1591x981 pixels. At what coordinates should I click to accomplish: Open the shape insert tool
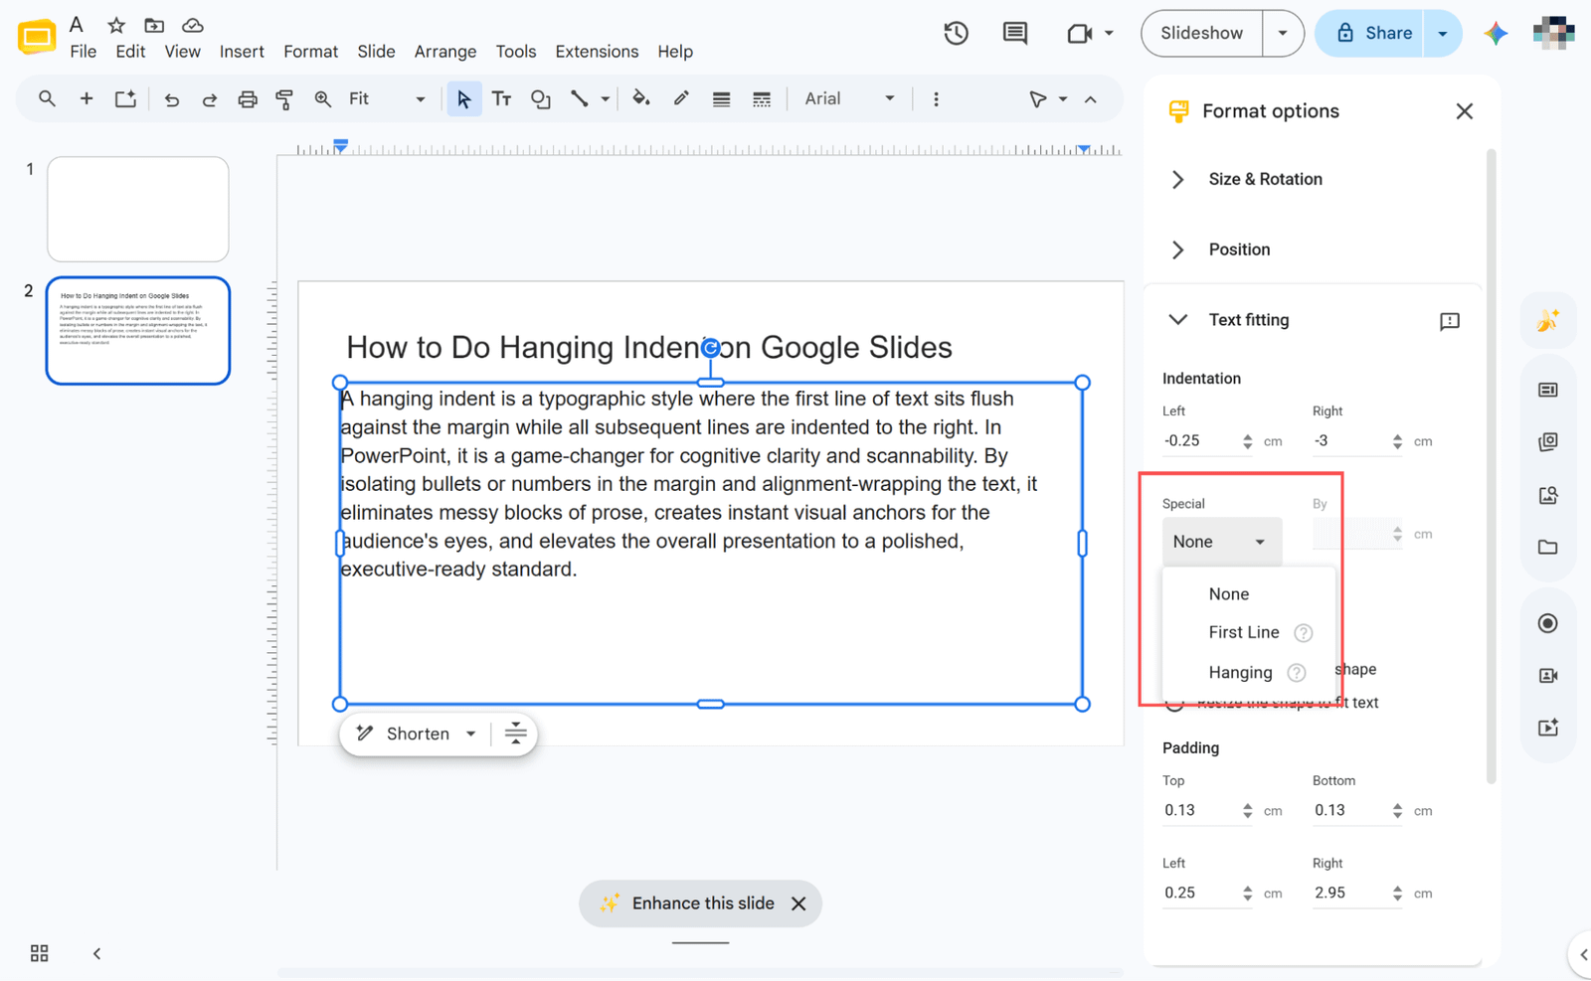point(540,99)
